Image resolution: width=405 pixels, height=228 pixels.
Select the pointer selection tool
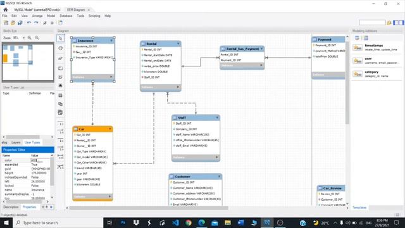(x=61, y=39)
